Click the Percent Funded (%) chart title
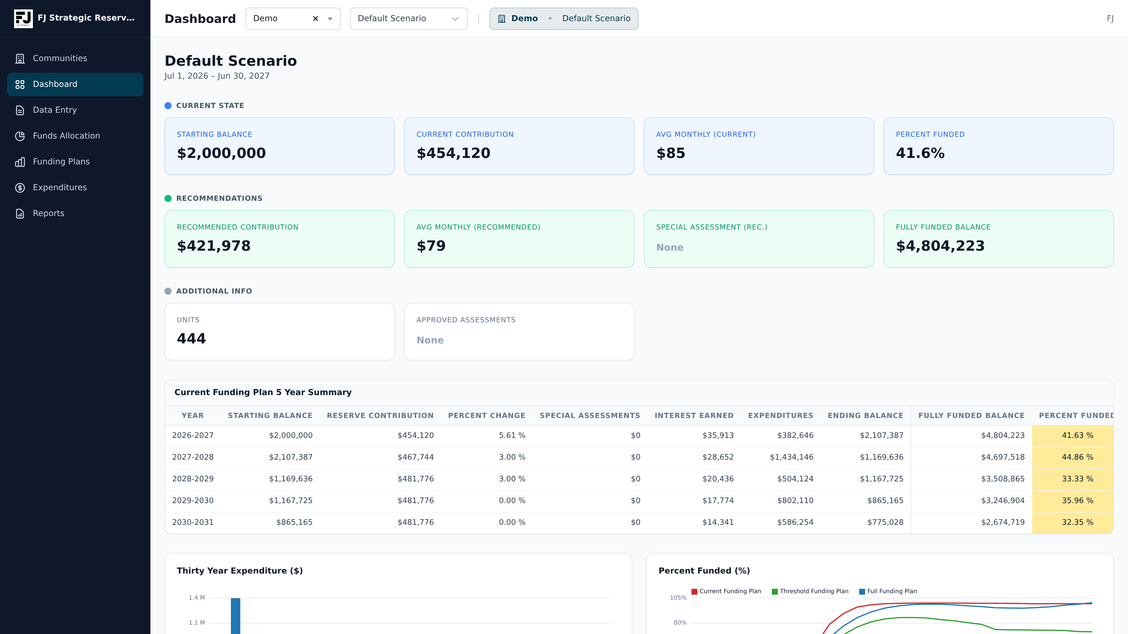This screenshot has height=634, width=1128. click(x=704, y=571)
